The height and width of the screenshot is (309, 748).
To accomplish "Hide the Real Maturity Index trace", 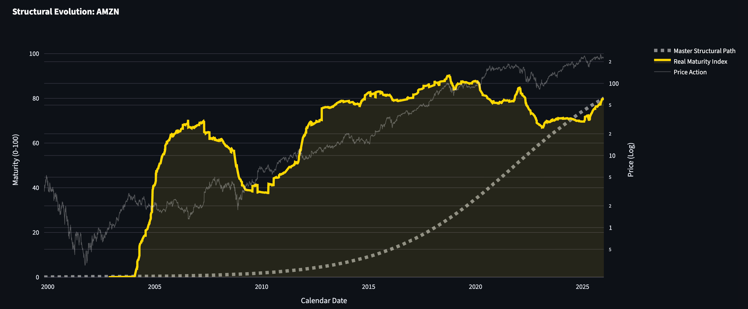I will (700, 61).
